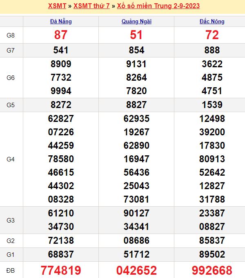Click Đà Nẵng special prize 774819
Screen dimensions: 245x278
pyautogui.click(x=61, y=270)
